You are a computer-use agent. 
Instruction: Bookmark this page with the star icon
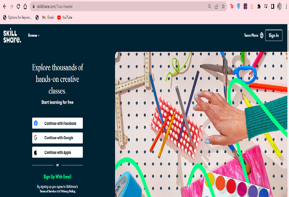tap(223, 7)
